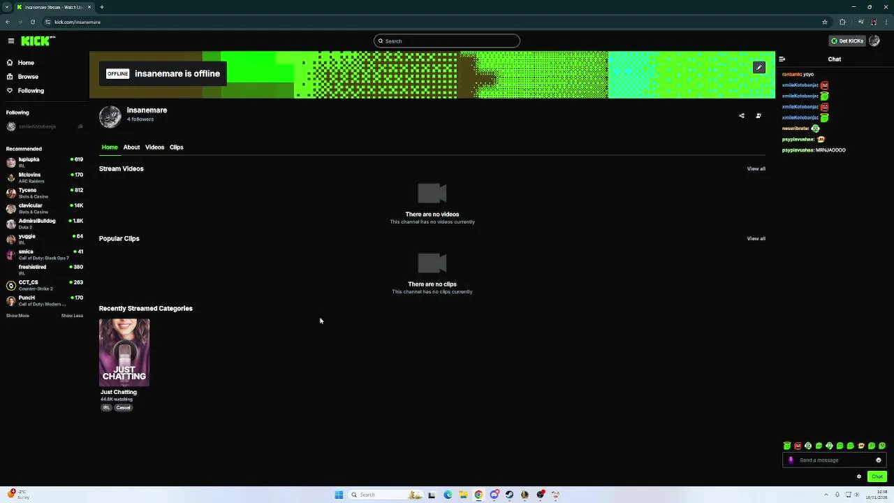The image size is (894, 503).
Task: Click the IRL tag
Action: pos(106,408)
